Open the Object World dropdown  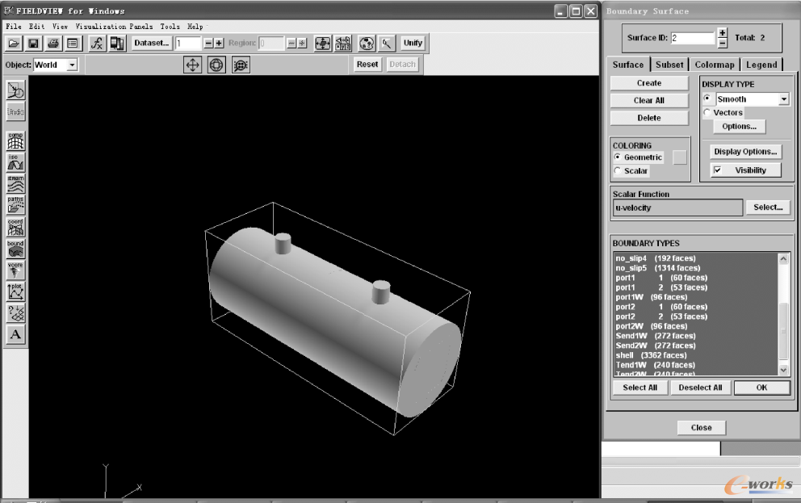pos(72,65)
